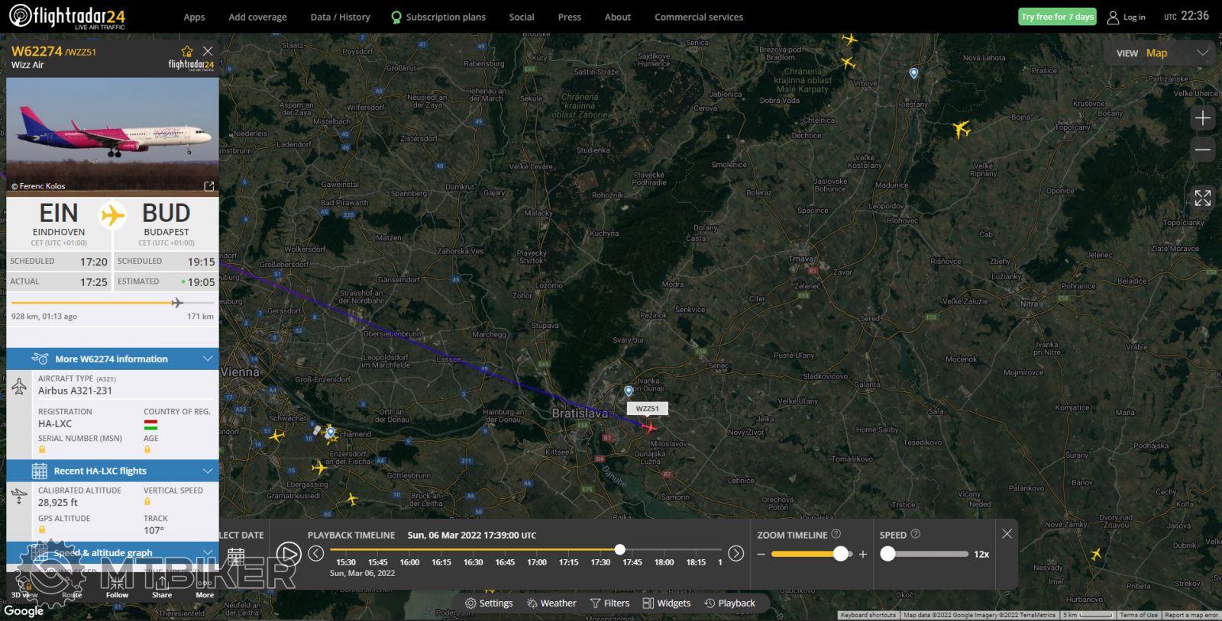The image size is (1222, 621).
Task: Zoom in the map with plus button
Action: pos(1202,118)
